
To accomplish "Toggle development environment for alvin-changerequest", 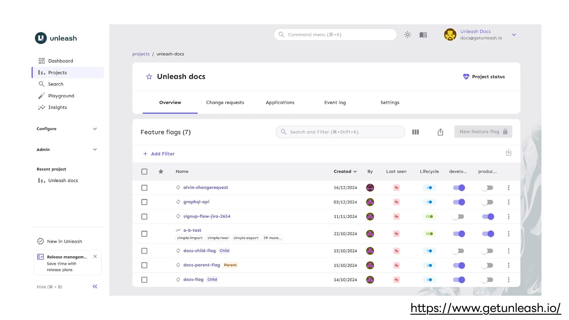I will pyautogui.click(x=459, y=188).
